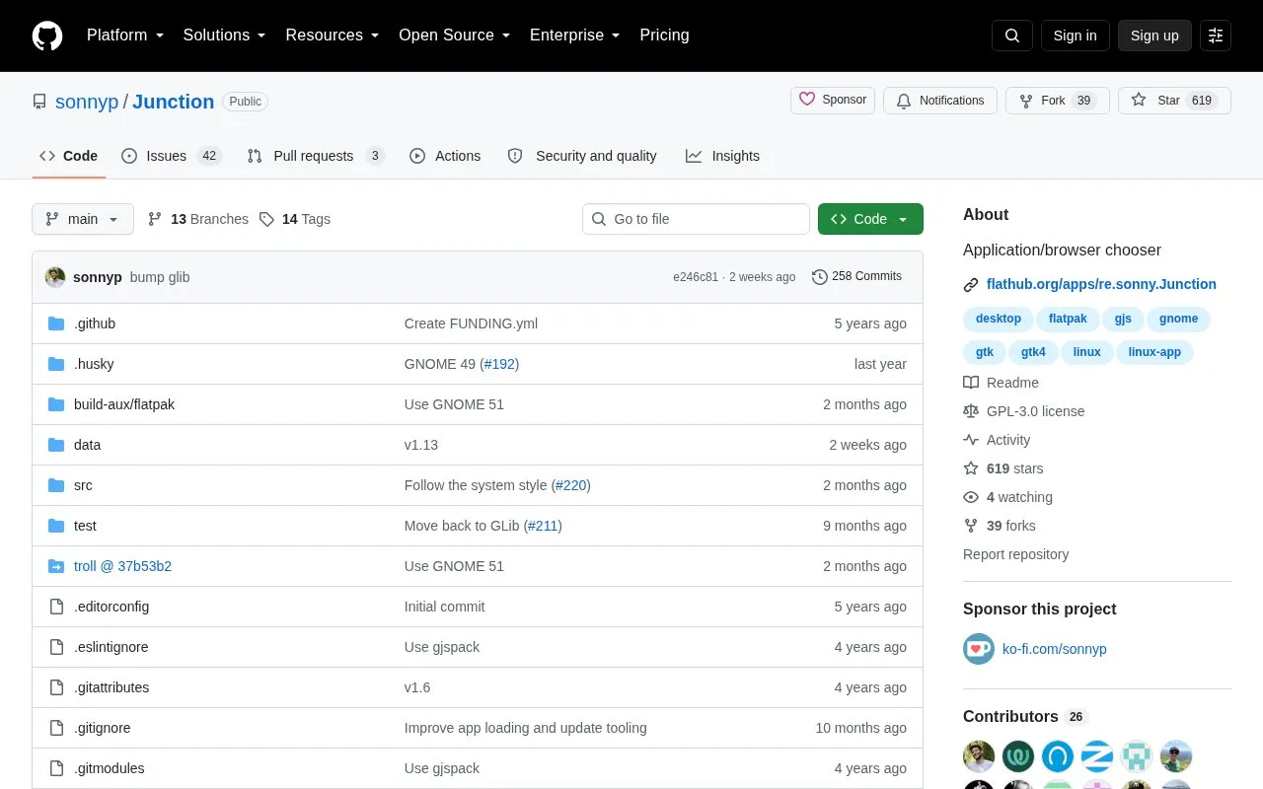Click the commit history clock icon
Image resolution: width=1263 pixels, height=789 pixels.
(x=820, y=277)
